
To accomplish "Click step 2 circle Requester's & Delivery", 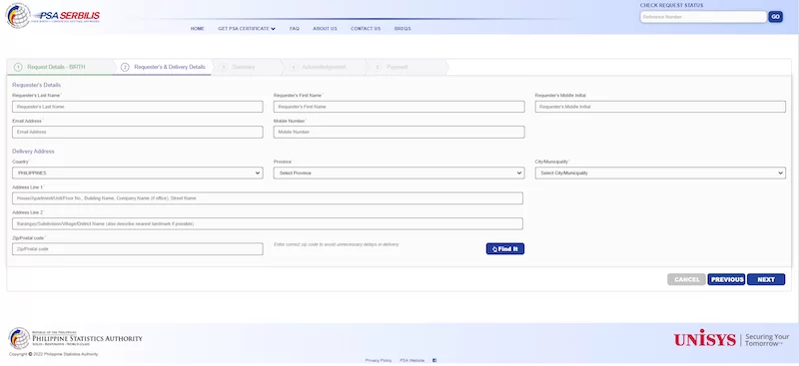I will pyautogui.click(x=125, y=67).
